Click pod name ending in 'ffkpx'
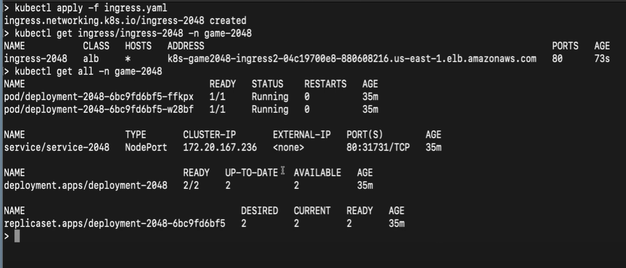The image size is (626, 268). 98,97
